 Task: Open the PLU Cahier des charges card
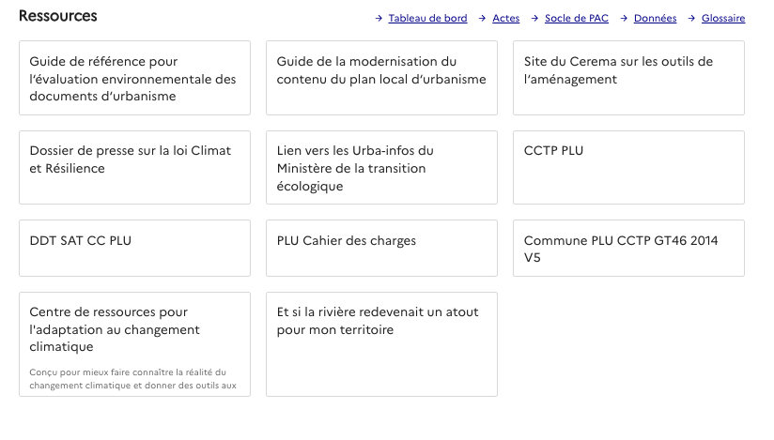coord(381,248)
